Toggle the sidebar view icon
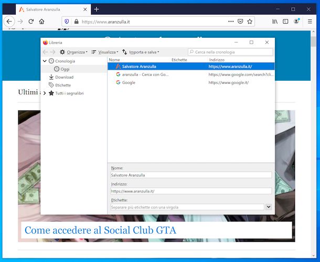Image resolution: width=320 pixels, height=262 pixels. pos(285,21)
